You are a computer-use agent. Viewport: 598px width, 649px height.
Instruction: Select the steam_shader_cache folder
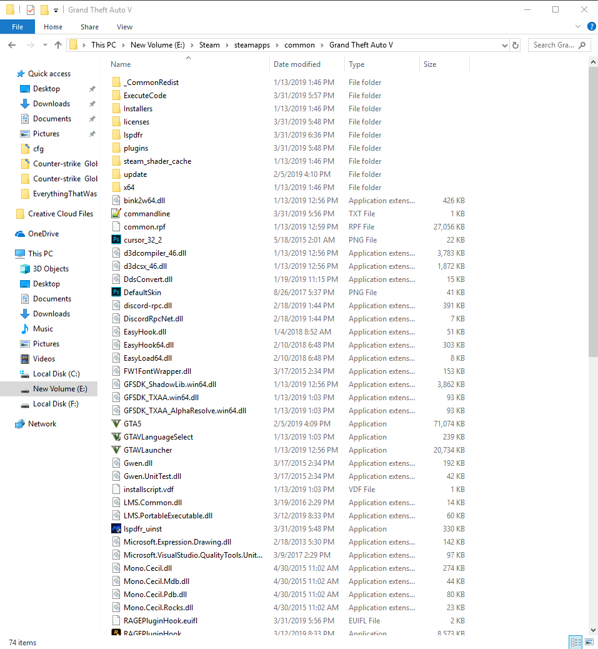157,161
